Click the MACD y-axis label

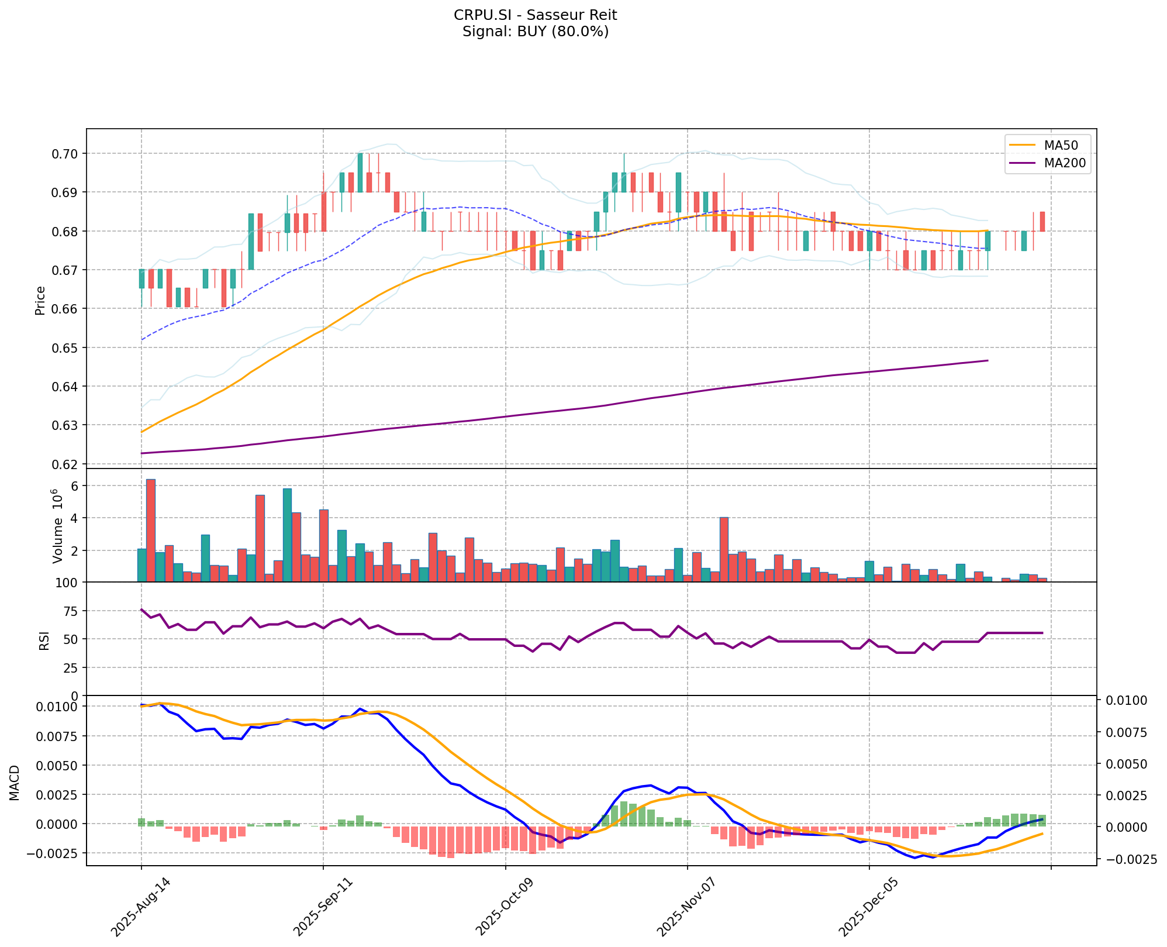click(14, 783)
